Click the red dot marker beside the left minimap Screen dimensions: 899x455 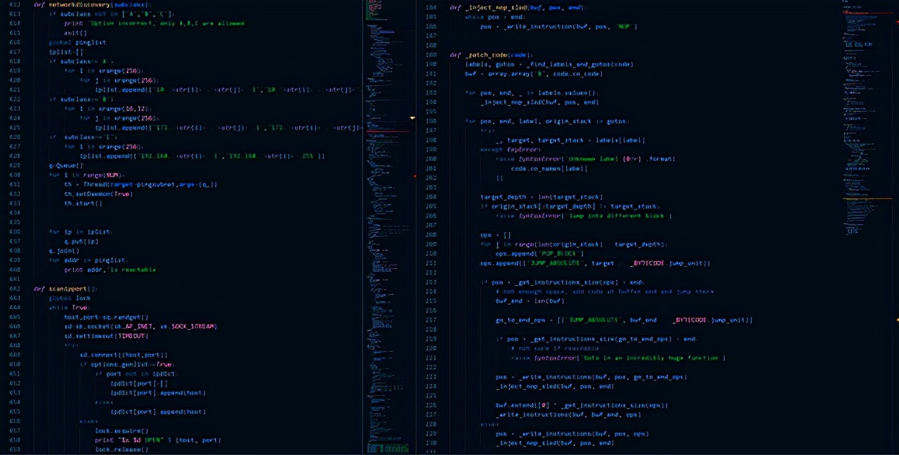pos(414,176)
